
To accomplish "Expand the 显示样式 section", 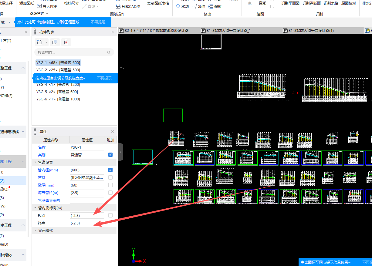I will point(36,231).
